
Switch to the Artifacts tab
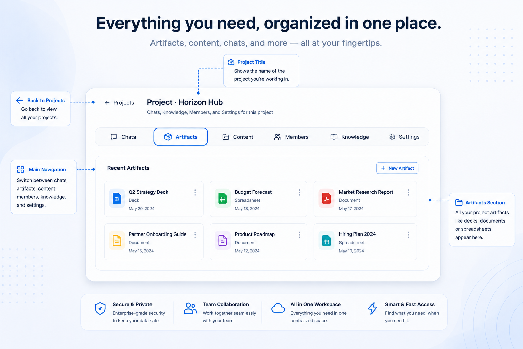point(181,137)
